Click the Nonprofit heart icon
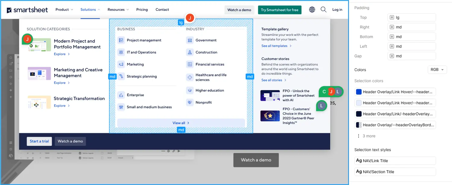452x185 pixels. 190,102
